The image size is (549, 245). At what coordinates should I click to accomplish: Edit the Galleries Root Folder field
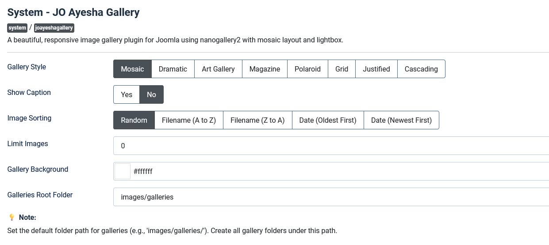click(x=331, y=197)
